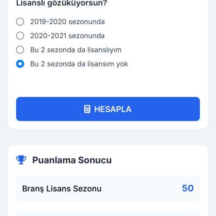Viewport: 216px width, 216px height.
Task: Click the 'Puanlama Sonucu' heading
Action: [x=72, y=160]
